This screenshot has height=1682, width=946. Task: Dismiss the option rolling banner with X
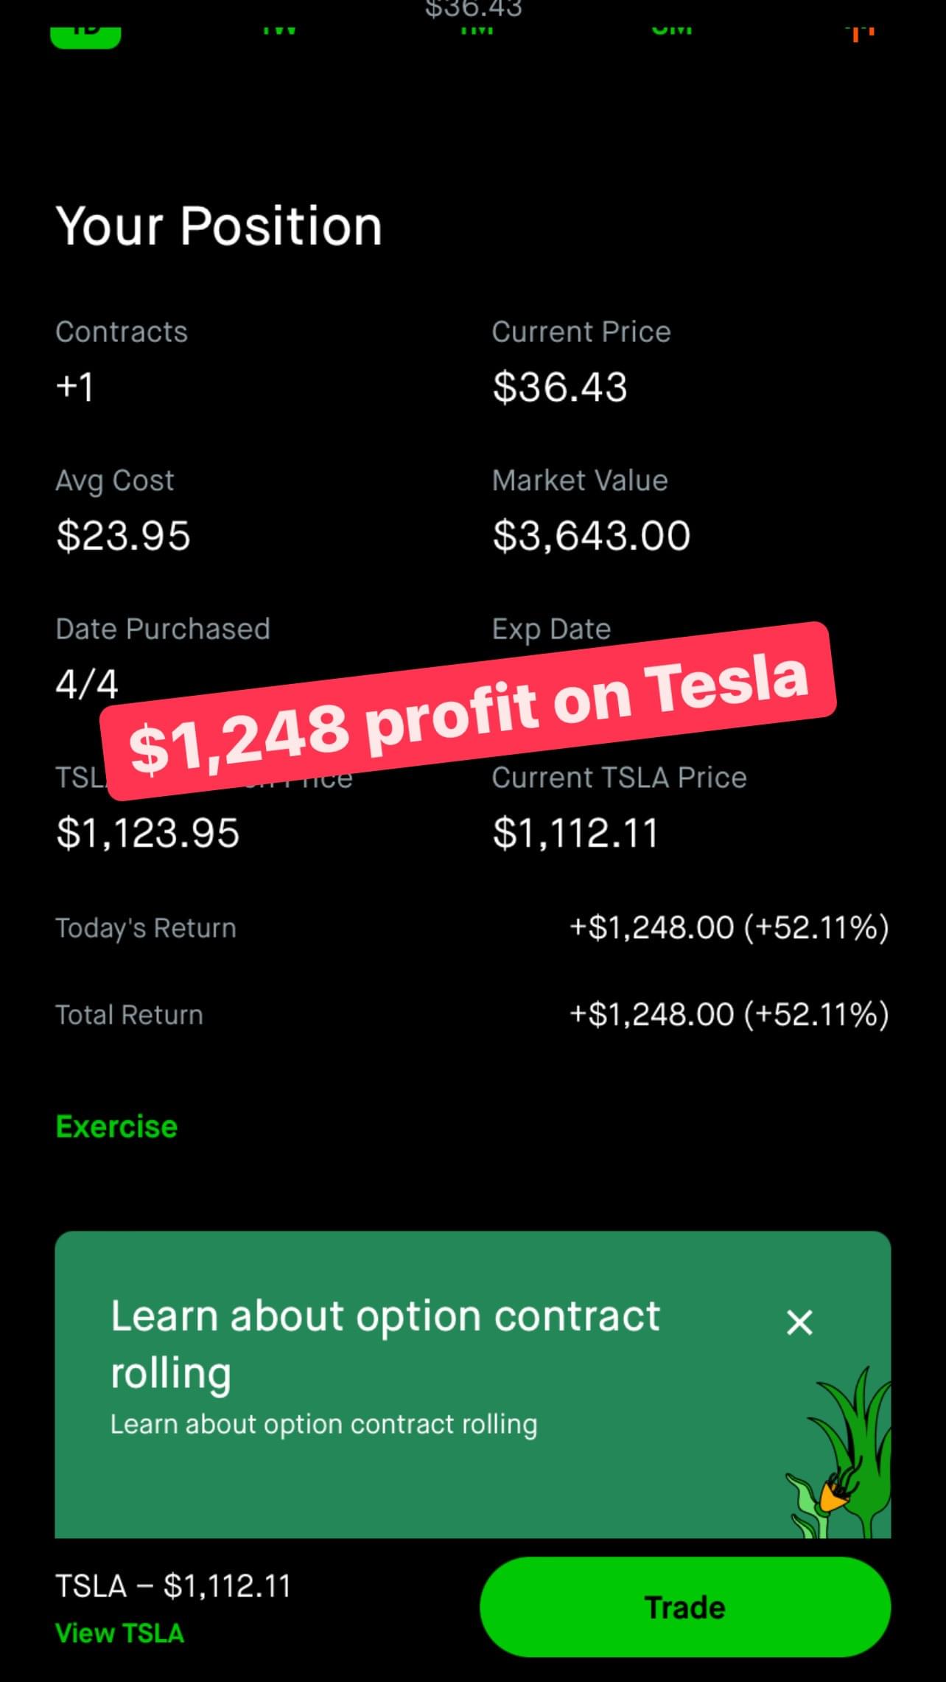coord(799,1322)
